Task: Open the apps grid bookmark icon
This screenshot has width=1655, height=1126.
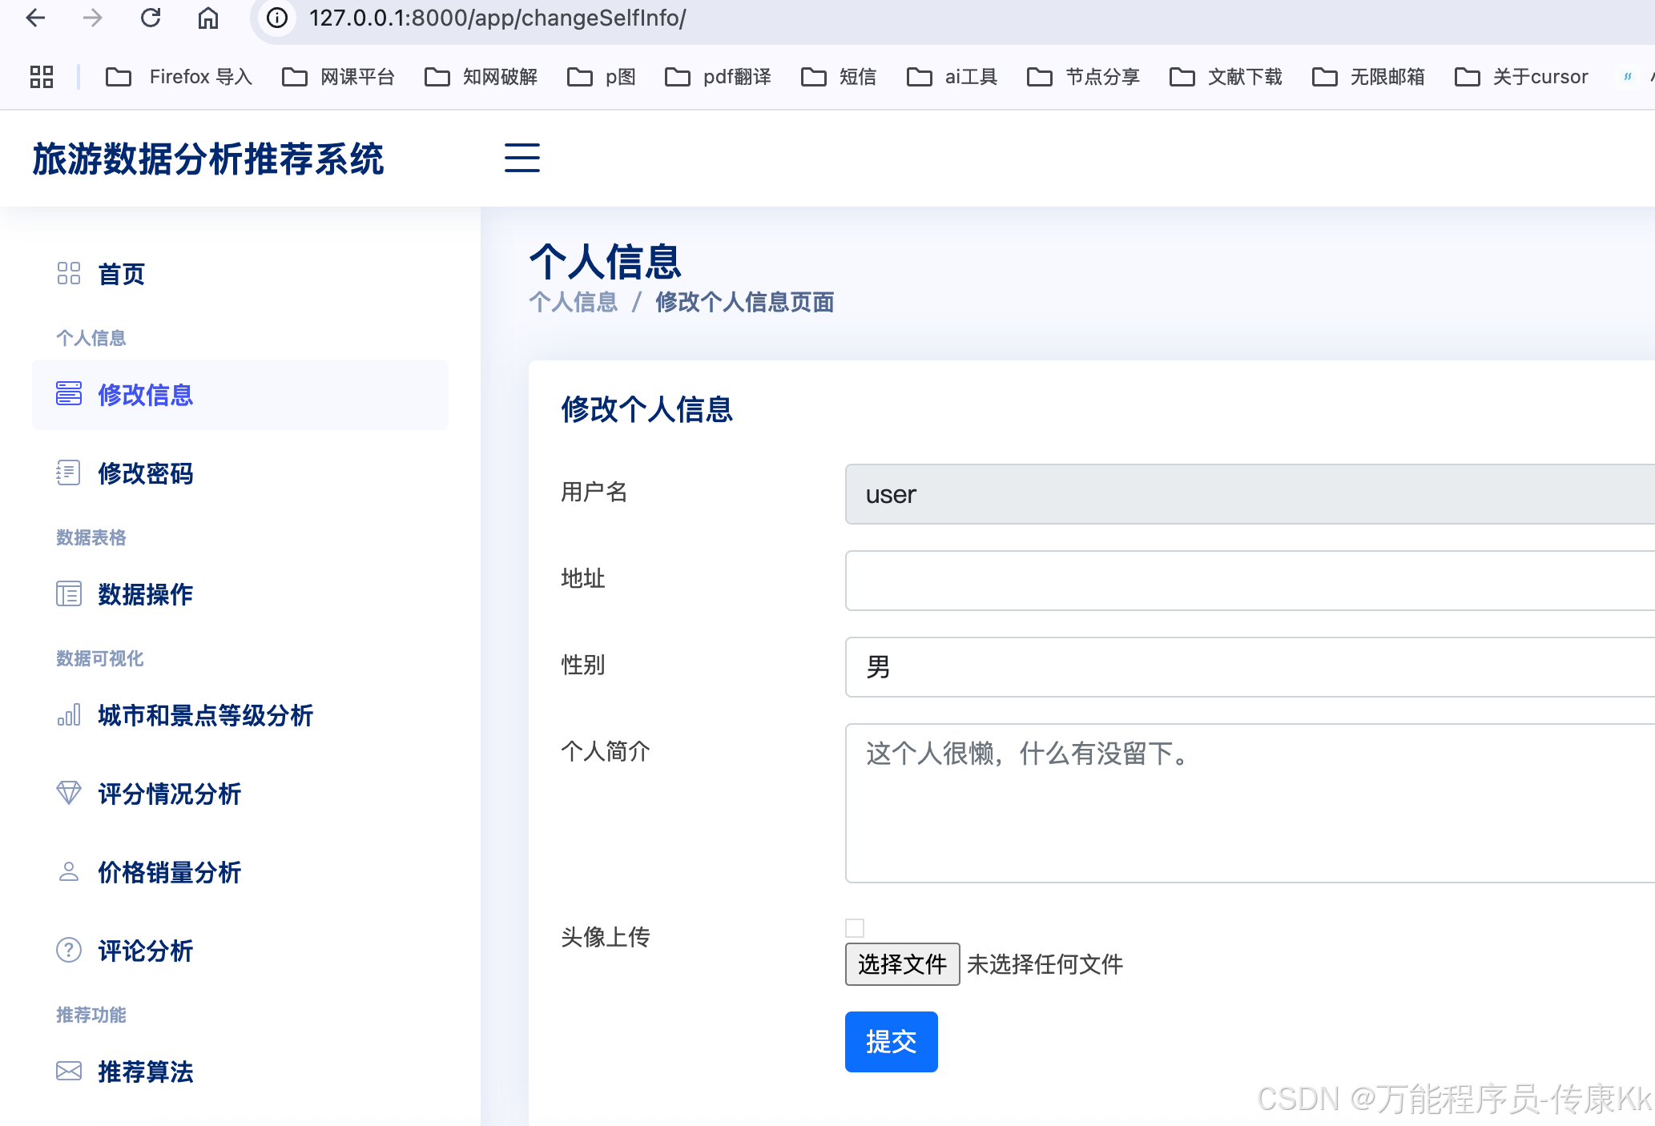Action: point(42,77)
